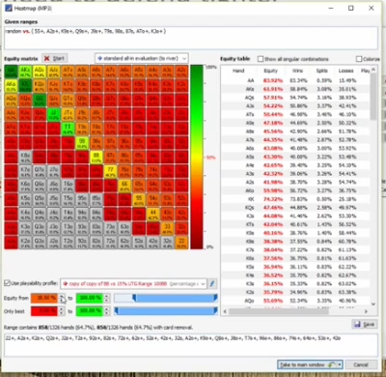
Task: Toggle Show all singular combinations checkbox
Action: (x=261, y=59)
